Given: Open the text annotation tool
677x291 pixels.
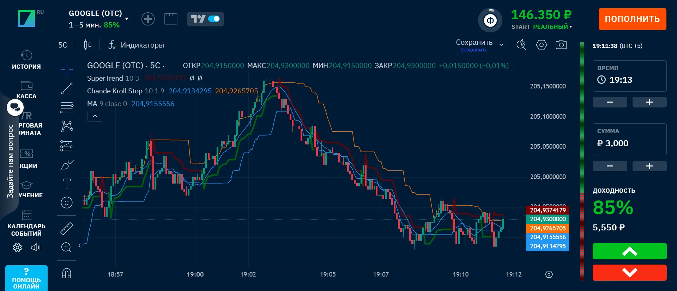Looking at the screenshot, I should (x=66, y=184).
